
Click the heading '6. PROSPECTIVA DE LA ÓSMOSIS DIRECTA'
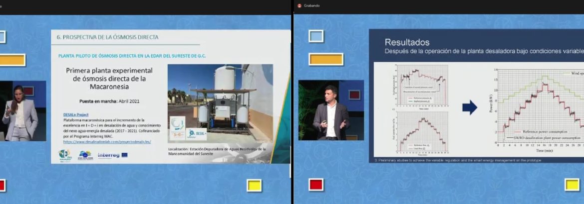(x=107, y=37)
